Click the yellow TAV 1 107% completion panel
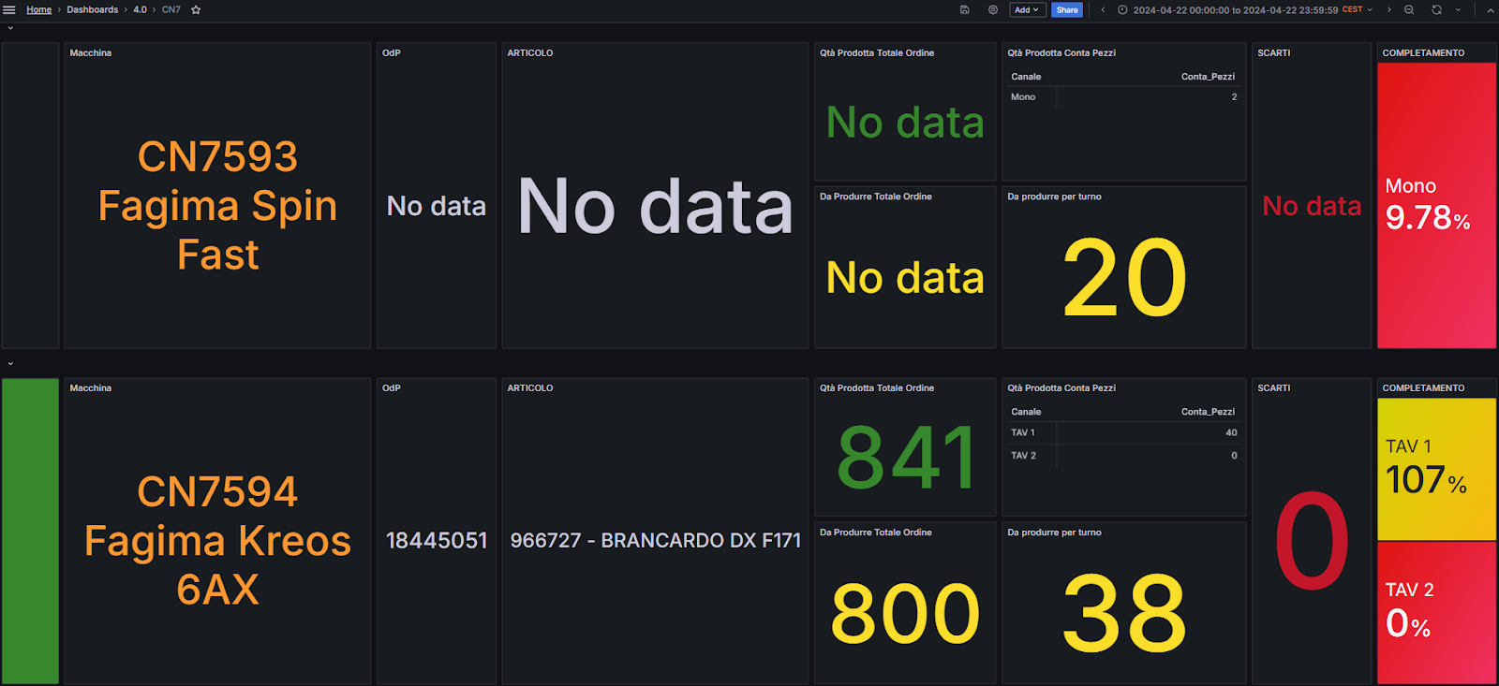This screenshot has width=1499, height=686. [1436, 470]
